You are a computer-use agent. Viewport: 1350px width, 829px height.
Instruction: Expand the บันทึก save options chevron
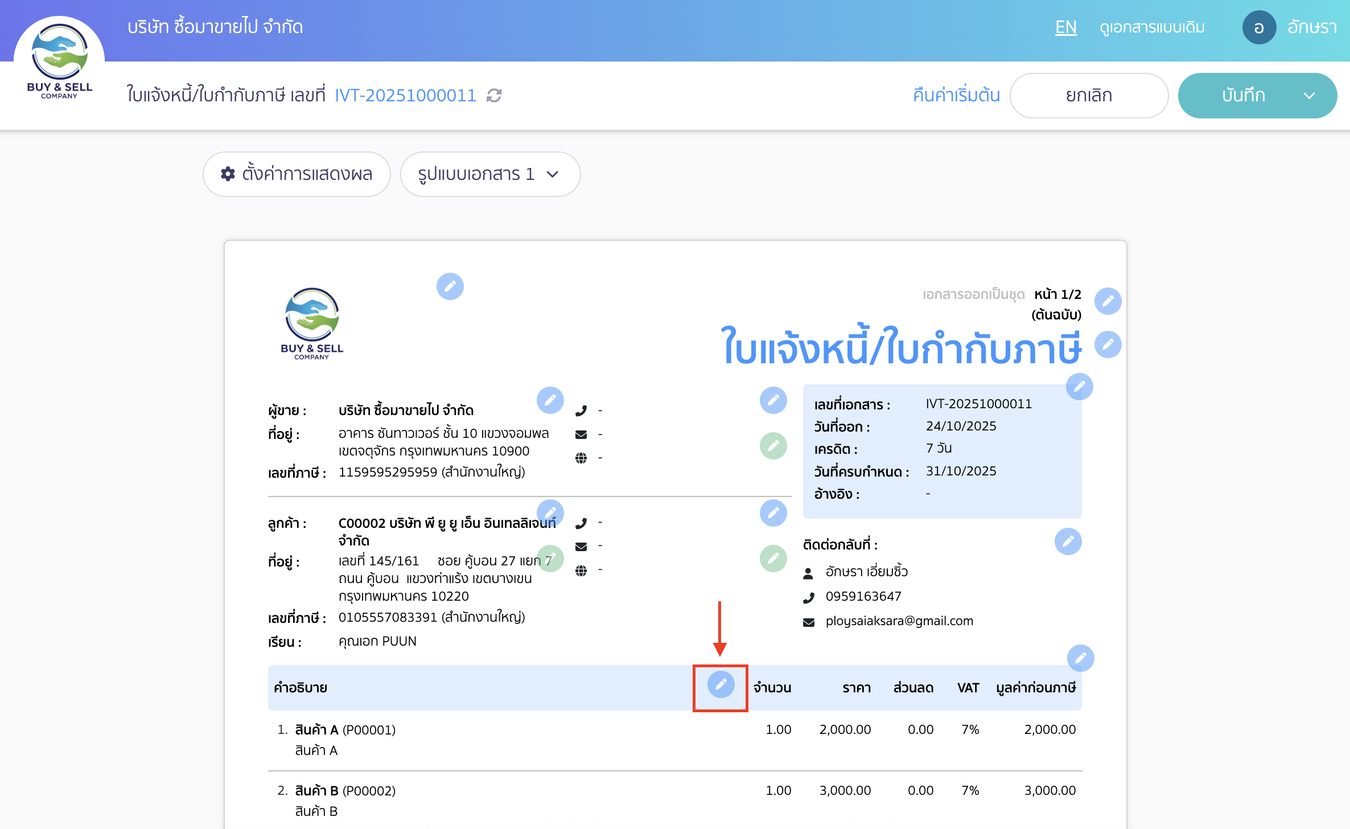click(x=1311, y=96)
